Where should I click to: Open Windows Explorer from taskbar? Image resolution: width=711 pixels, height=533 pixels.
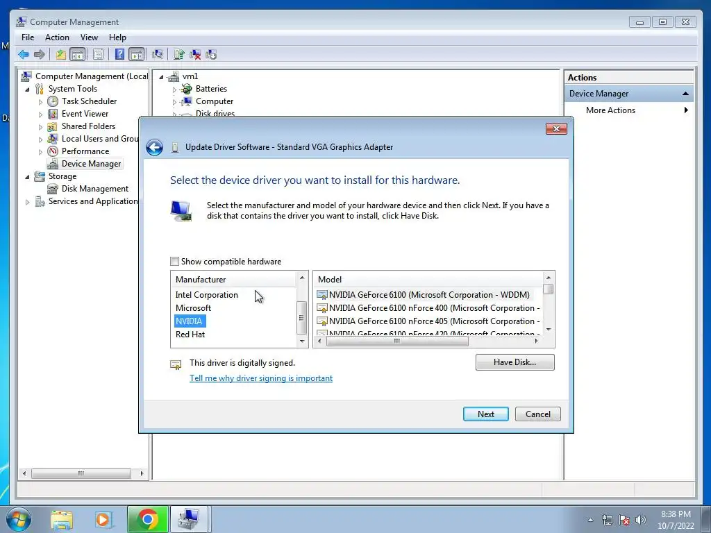[62, 519]
